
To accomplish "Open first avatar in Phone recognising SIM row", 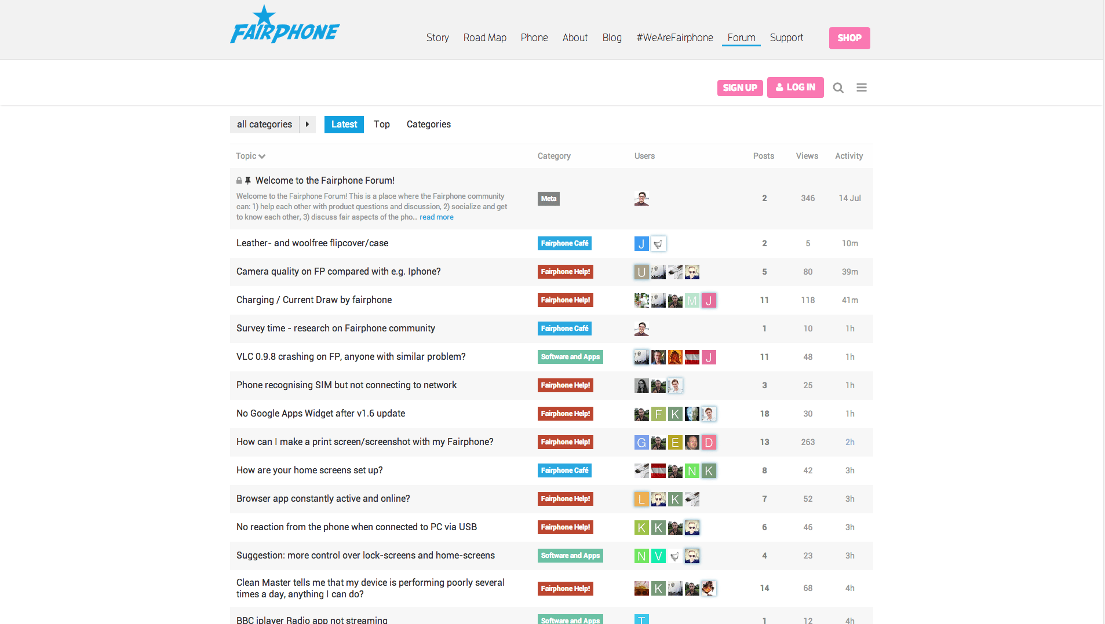I will (x=641, y=386).
